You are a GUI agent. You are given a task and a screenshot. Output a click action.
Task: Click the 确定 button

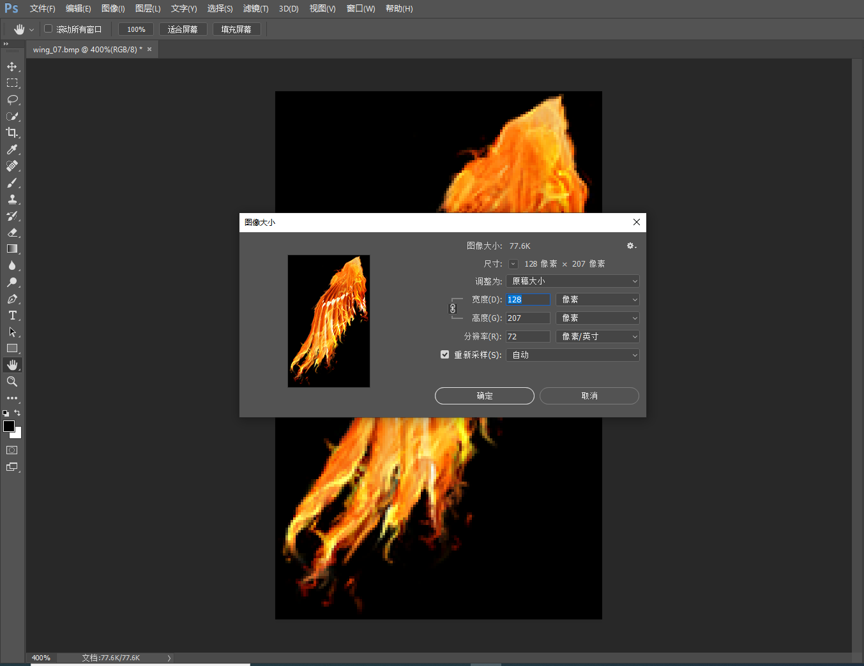[485, 396]
